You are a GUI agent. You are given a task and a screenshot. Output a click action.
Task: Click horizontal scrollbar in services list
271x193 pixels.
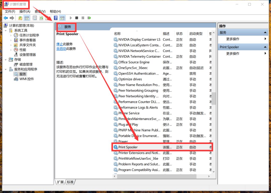click(x=157, y=176)
